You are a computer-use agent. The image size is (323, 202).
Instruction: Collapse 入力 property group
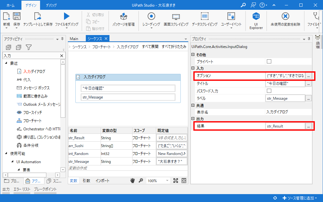click(x=193, y=68)
